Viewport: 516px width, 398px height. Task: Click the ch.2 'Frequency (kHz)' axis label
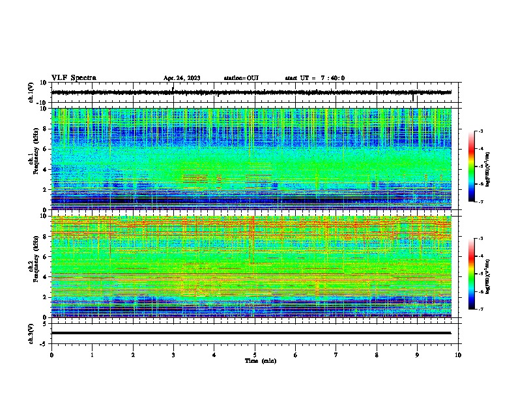click(36, 259)
